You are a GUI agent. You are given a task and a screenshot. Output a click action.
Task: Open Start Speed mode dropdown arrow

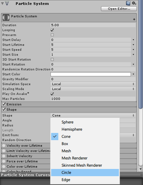(x=133, y=50)
